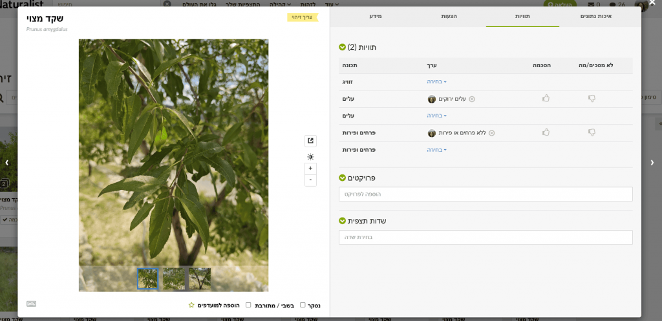The height and width of the screenshot is (321, 662).
Task: Select the third photo thumbnail
Action: tap(199, 278)
